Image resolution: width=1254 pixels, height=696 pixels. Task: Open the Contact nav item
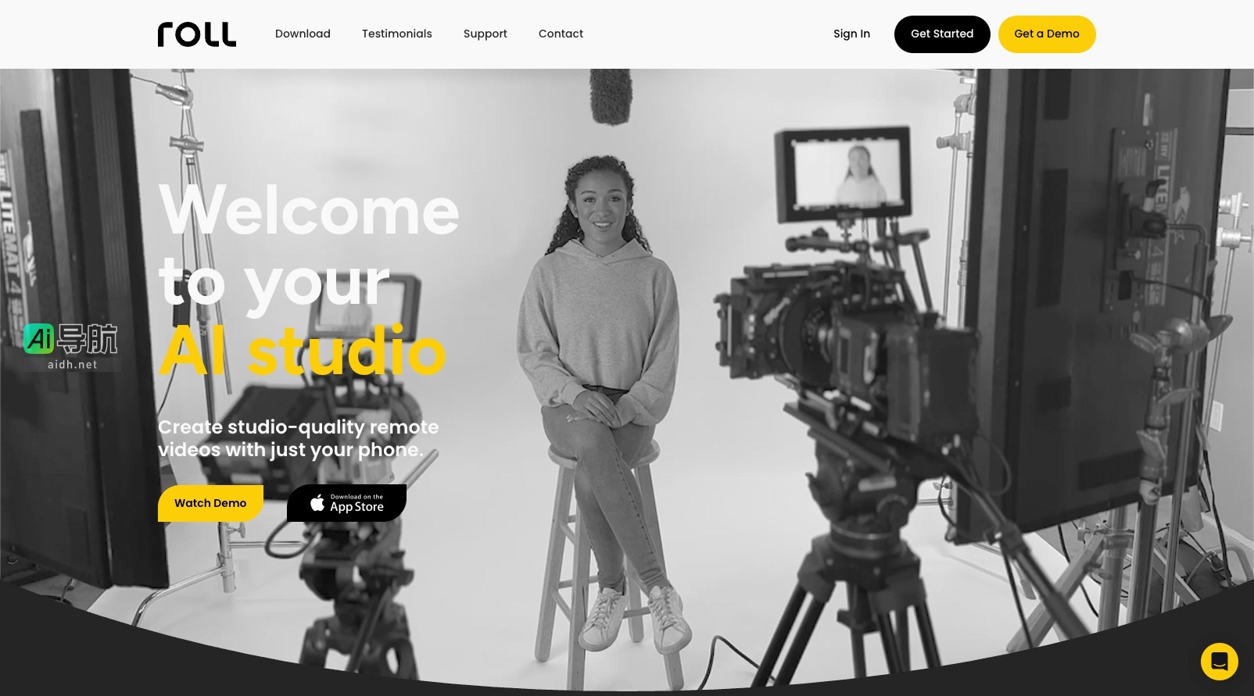[x=561, y=34]
